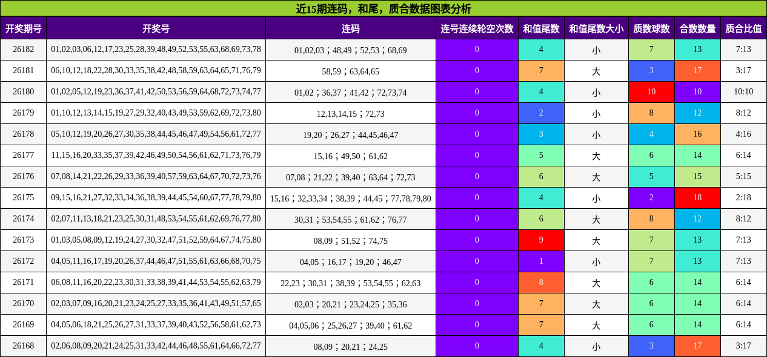Click ratio 5:15 in row 26176

pyautogui.click(x=743, y=177)
